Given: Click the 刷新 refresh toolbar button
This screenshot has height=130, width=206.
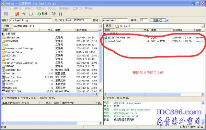Looking at the screenshot, I should point(42,14).
